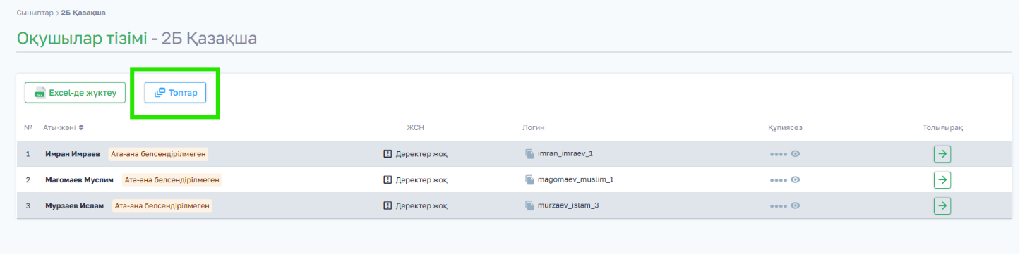Click warning icon in Мурзаев Ислам's ЖСН cell
1020x254 pixels.
[387, 205]
